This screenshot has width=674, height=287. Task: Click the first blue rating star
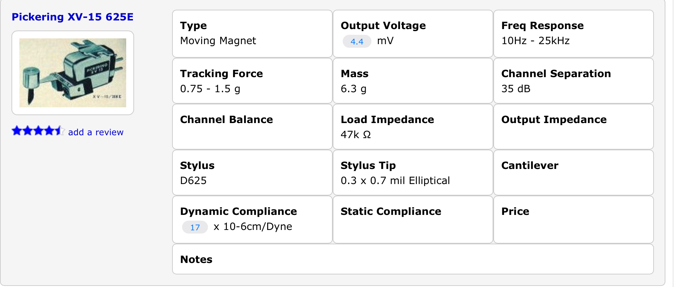click(17, 131)
